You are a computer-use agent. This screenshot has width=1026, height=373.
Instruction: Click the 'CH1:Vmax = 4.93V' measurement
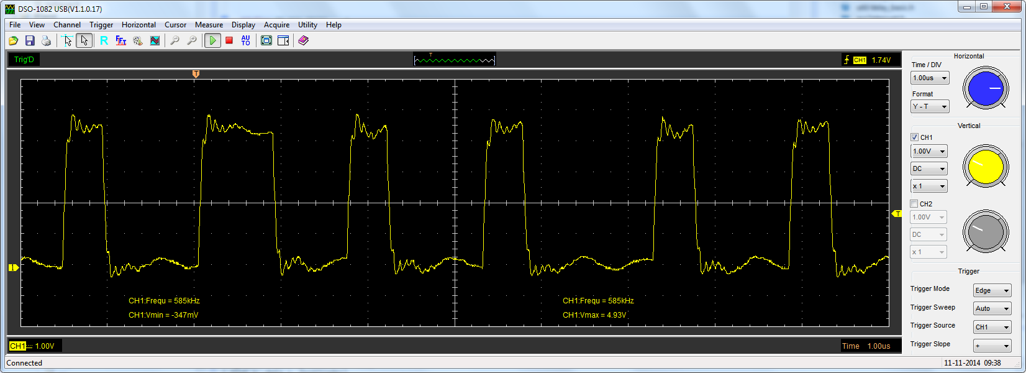(594, 315)
